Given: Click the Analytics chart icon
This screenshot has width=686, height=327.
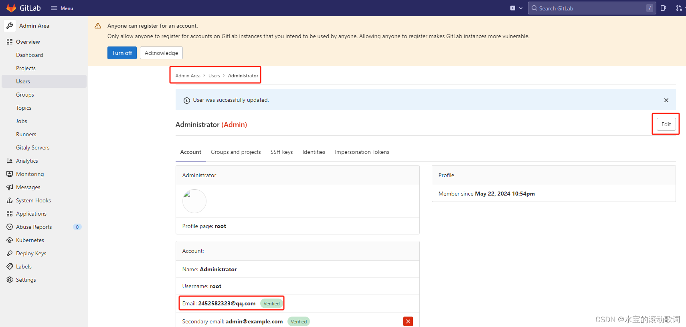Looking at the screenshot, I should (x=10, y=161).
